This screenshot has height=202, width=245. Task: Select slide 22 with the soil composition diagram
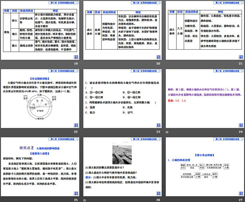click(41, 98)
